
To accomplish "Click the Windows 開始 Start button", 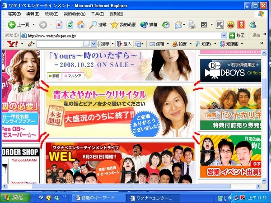I will point(15,198).
